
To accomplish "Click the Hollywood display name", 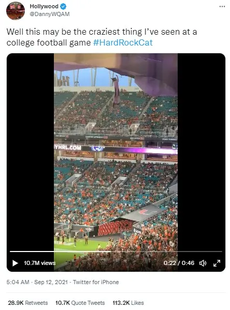I will pos(44,6).
